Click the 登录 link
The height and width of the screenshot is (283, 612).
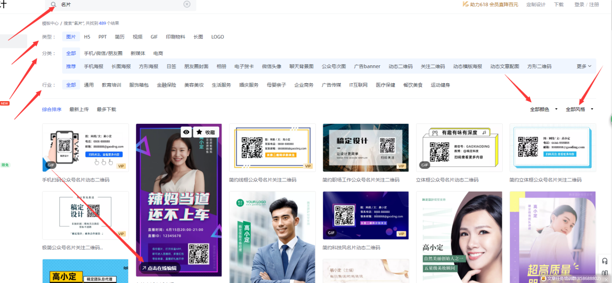(579, 4)
